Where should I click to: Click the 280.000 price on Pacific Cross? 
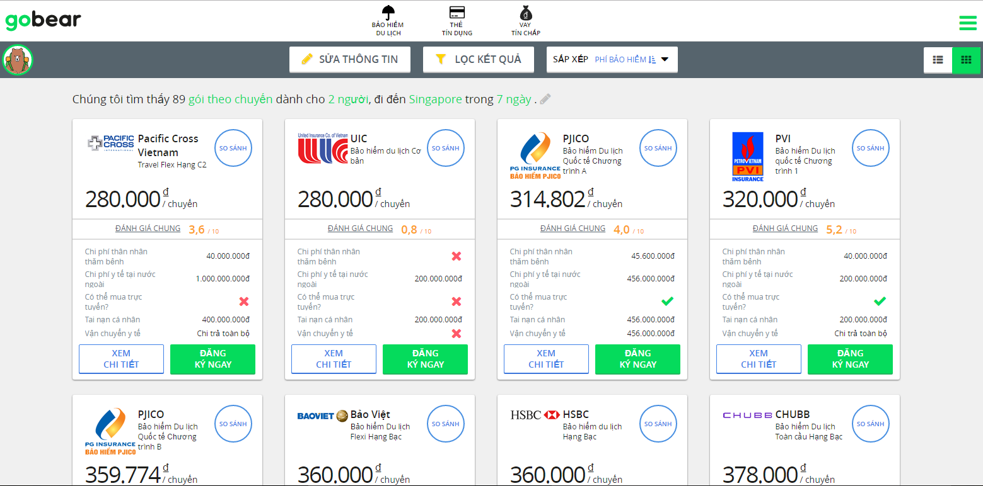[123, 199]
